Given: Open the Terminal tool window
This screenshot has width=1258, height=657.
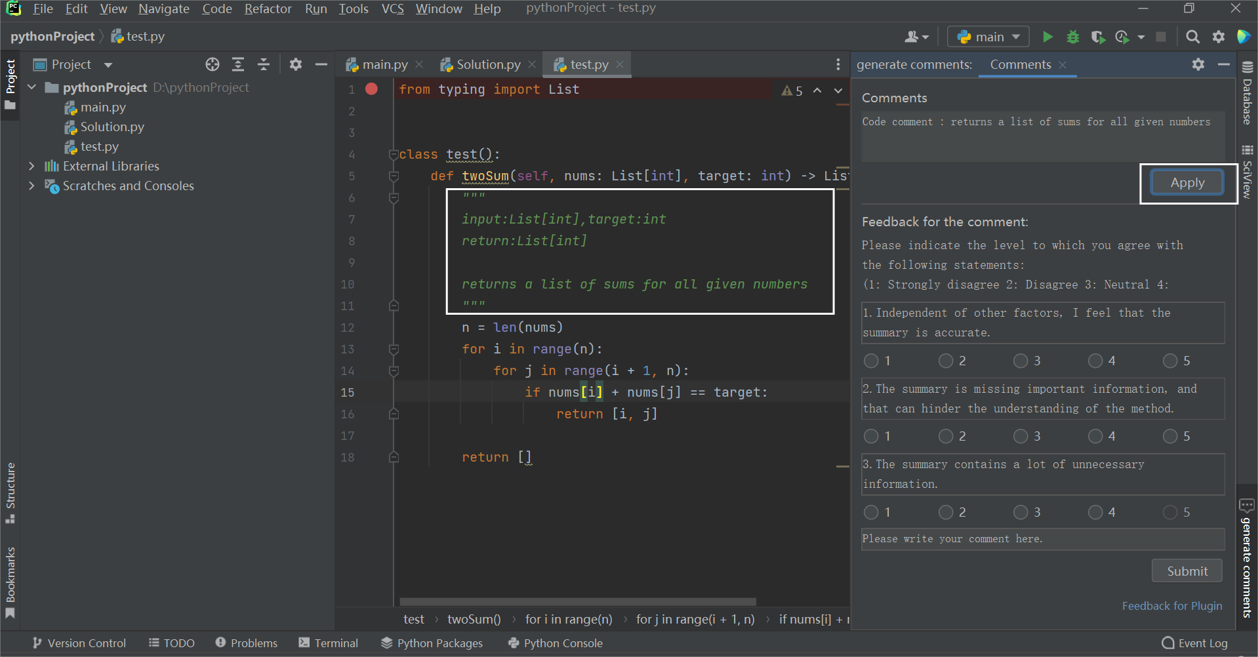Looking at the screenshot, I should coord(329,643).
